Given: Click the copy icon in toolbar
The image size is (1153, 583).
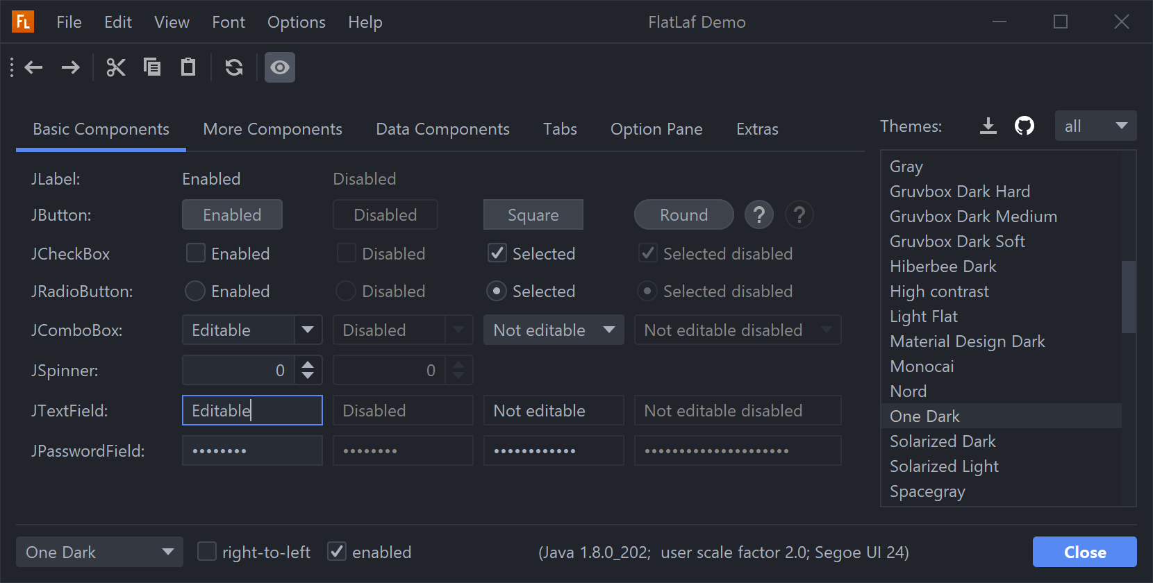Looking at the screenshot, I should [152, 67].
